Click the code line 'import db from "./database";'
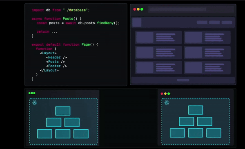 [x=60, y=10]
